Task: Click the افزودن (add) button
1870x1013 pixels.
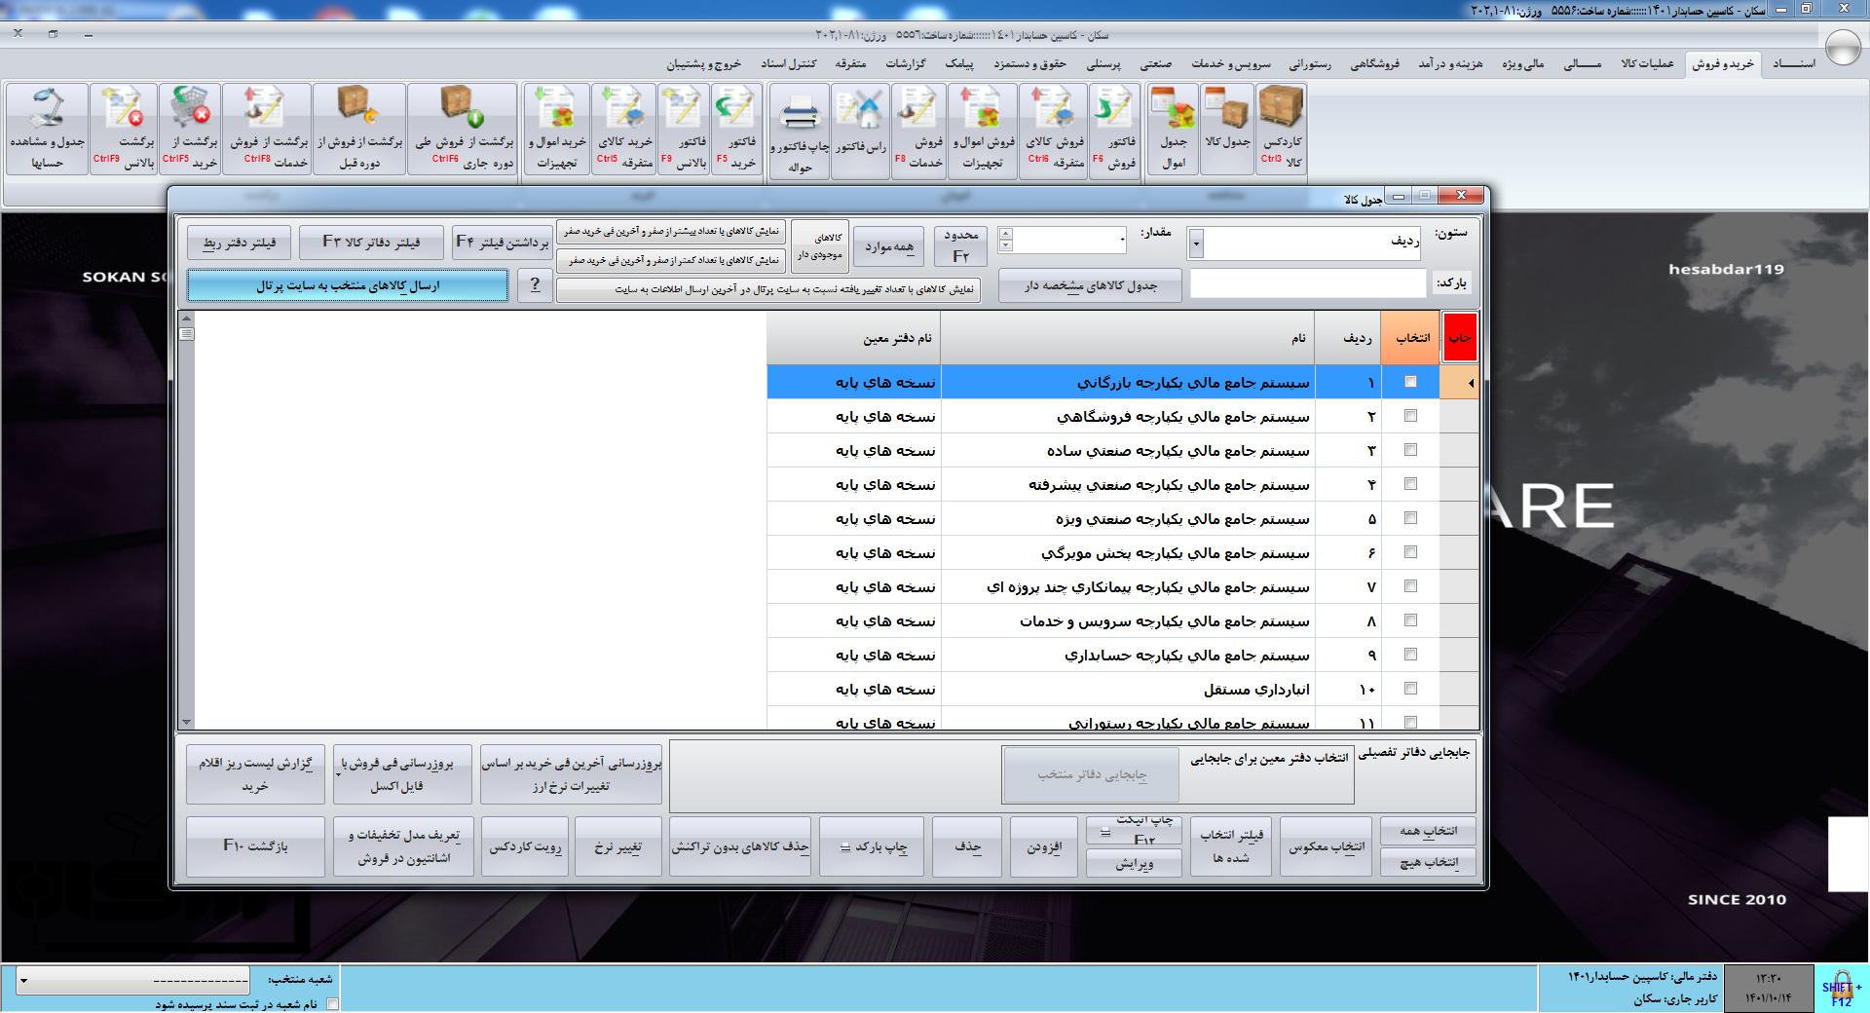Action: [1043, 846]
